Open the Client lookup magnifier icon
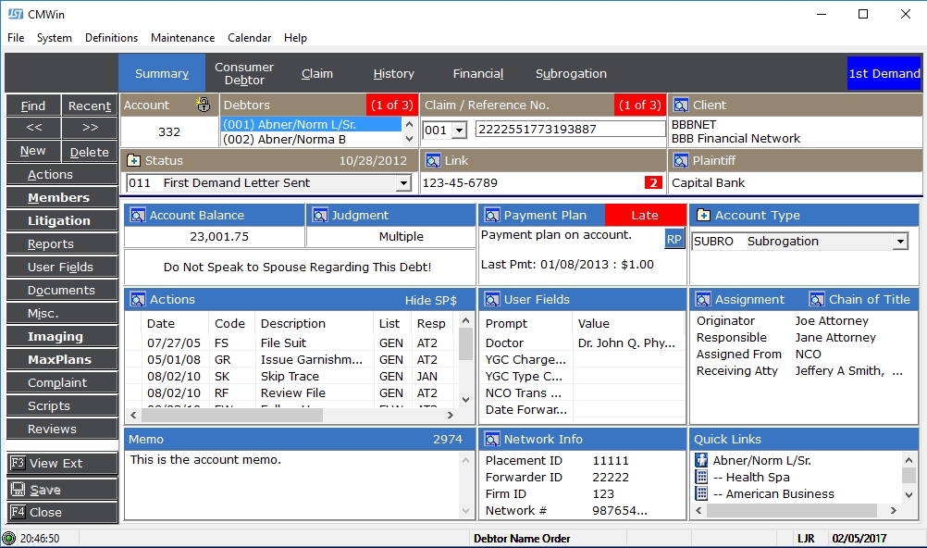Screen dimensions: 927x548 pos(680,106)
